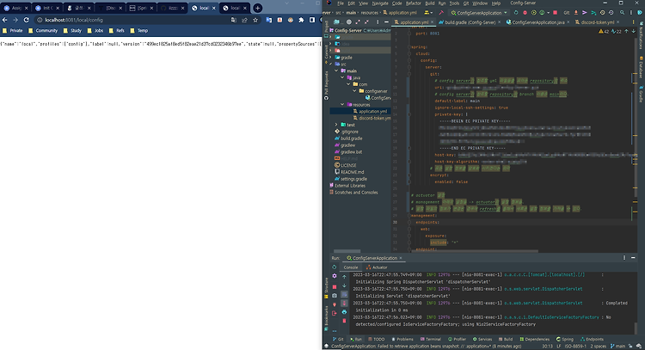Toggle the Project tool window stripe button
The width and height of the screenshot is (645, 350).
327,28
